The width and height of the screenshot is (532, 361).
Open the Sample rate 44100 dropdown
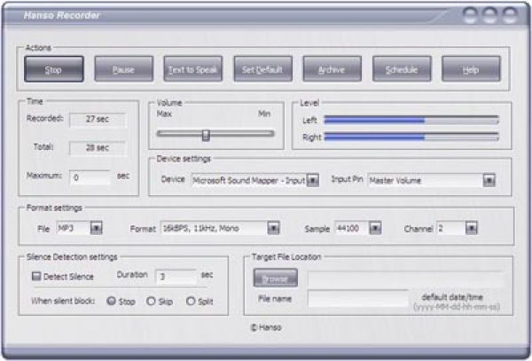[x=375, y=228]
